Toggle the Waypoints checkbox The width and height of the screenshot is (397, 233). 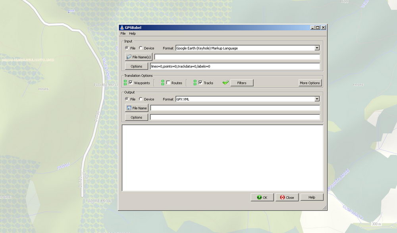click(131, 83)
